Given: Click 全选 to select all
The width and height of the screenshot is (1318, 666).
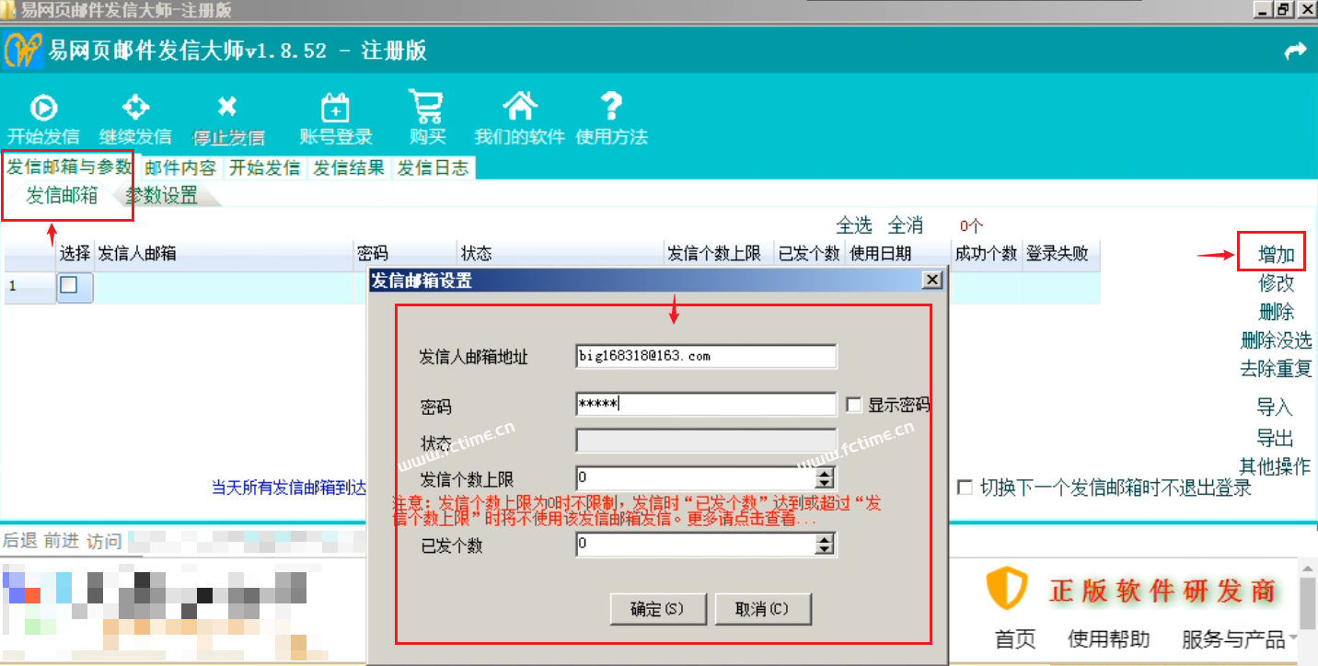Looking at the screenshot, I should (854, 225).
